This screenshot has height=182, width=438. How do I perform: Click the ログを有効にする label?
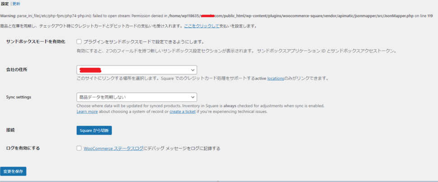point(23,148)
